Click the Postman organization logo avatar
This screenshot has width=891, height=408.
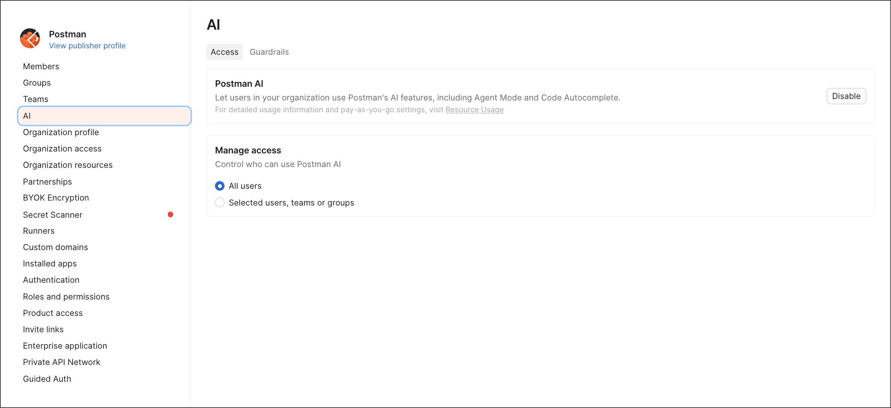[30, 38]
